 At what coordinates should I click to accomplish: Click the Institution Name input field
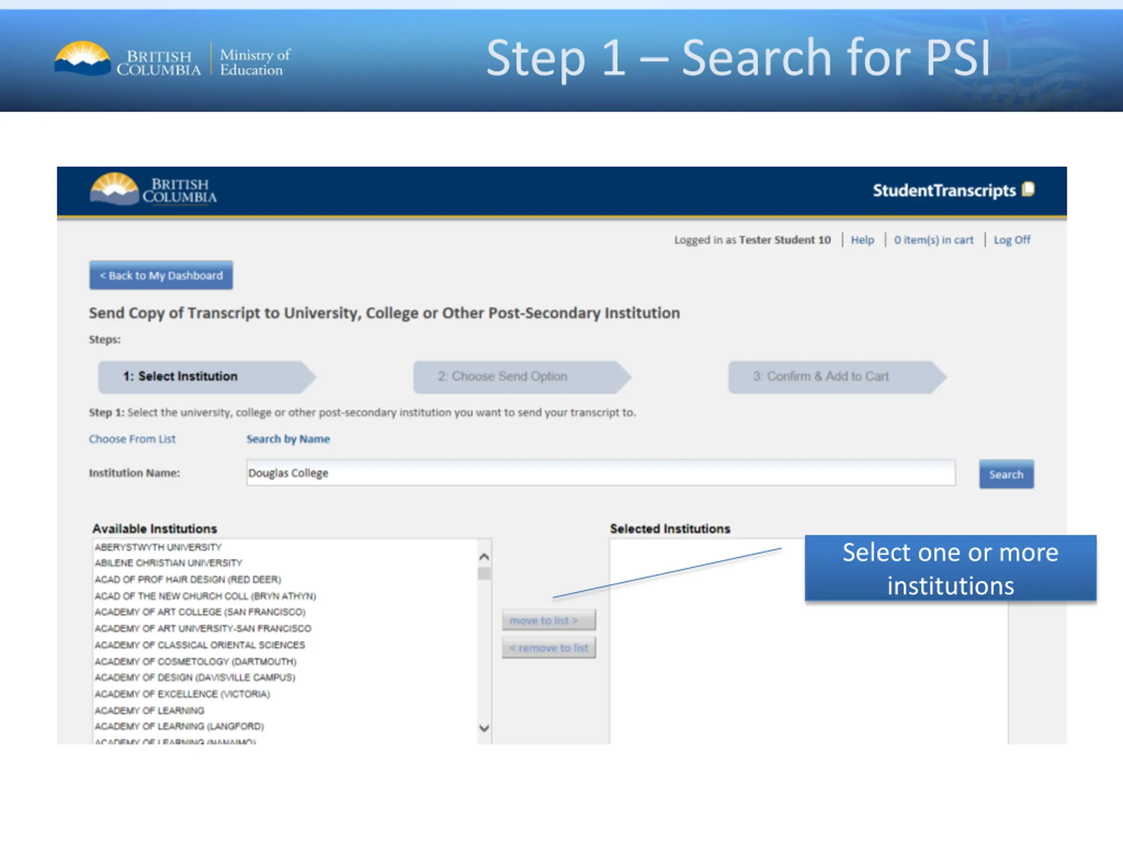click(x=601, y=472)
